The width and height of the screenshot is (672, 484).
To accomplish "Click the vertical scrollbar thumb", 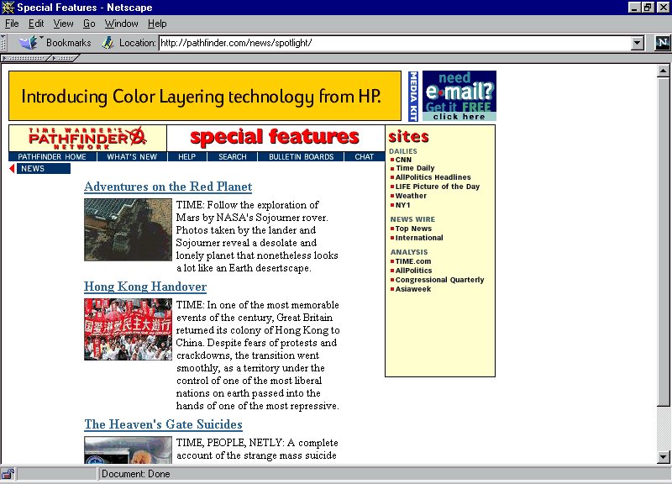I will coord(663,241).
